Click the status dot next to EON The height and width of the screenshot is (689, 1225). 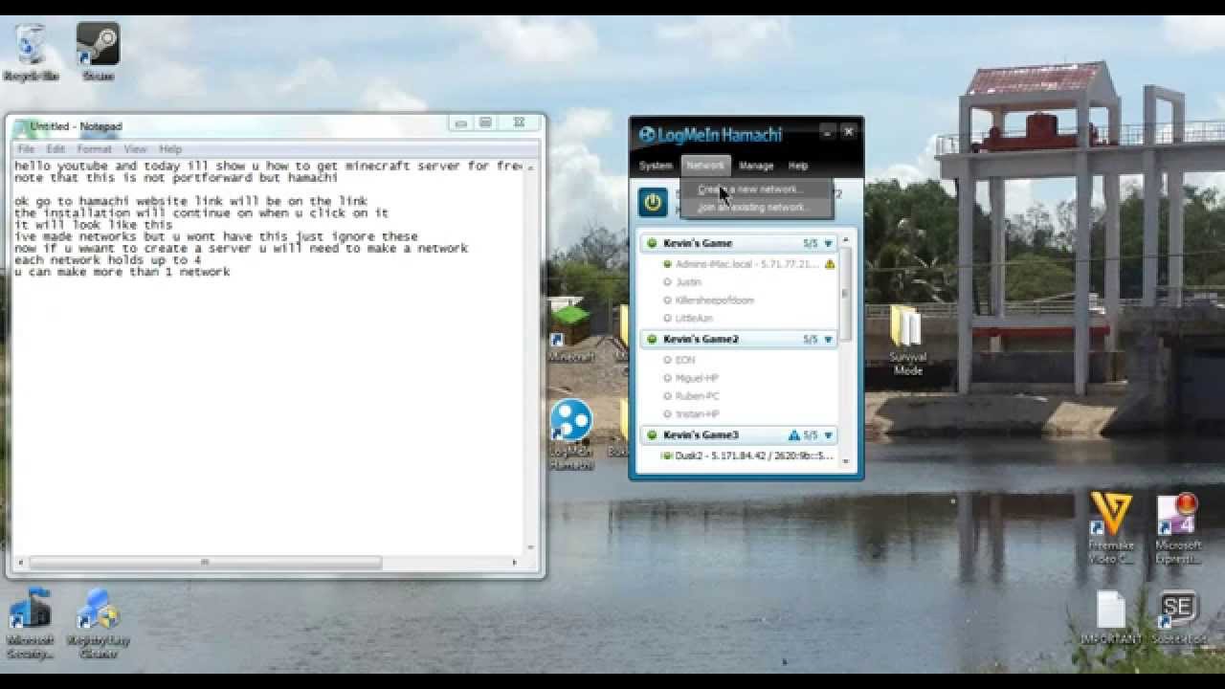(x=667, y=360)
